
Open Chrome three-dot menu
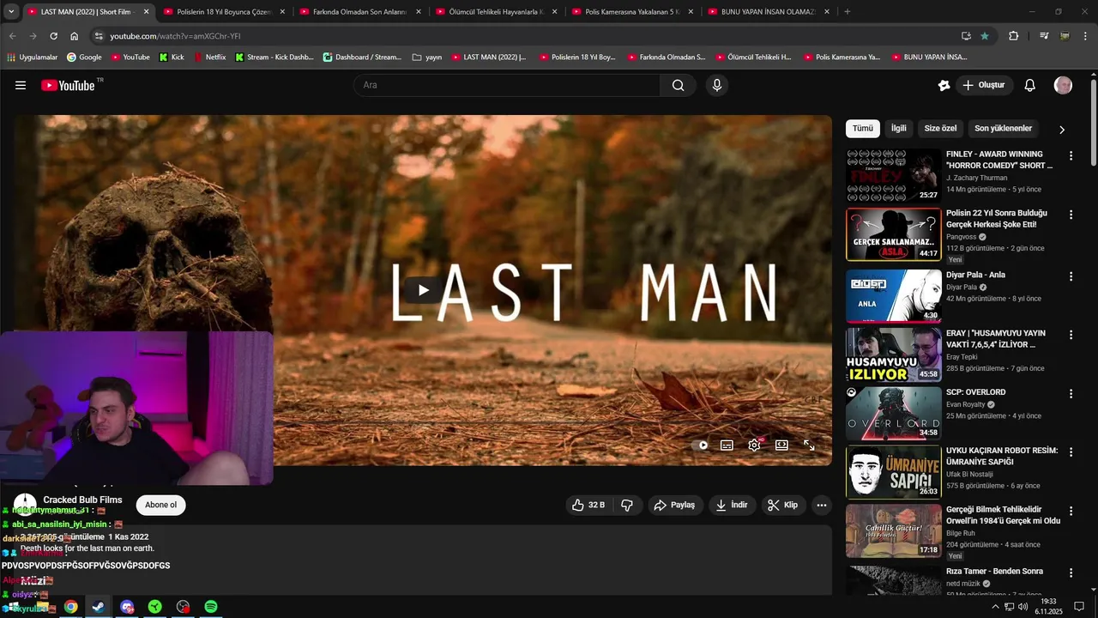pos(1085,36)
